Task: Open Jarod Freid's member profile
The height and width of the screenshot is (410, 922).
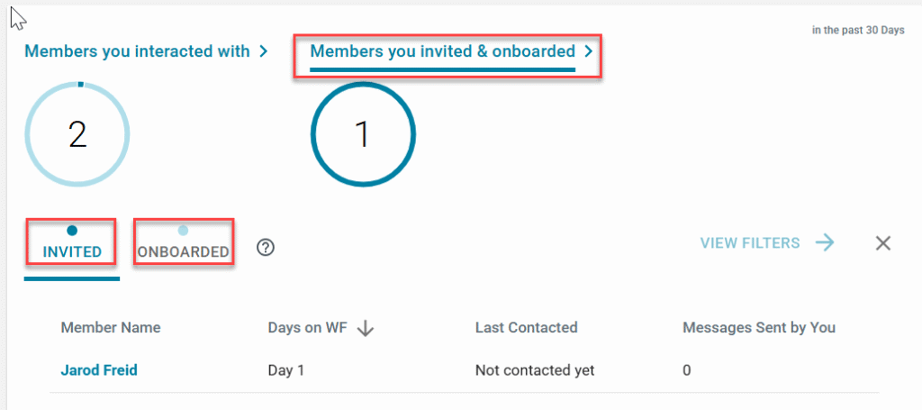Action: (x=99, y=370)
